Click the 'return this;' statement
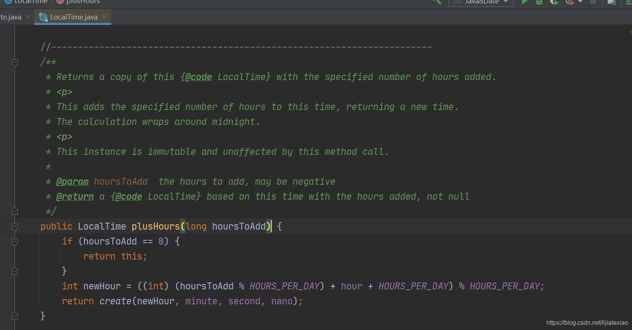Viewport: 632px width, 330px height. pyautogui.click(x=115, y=256)
